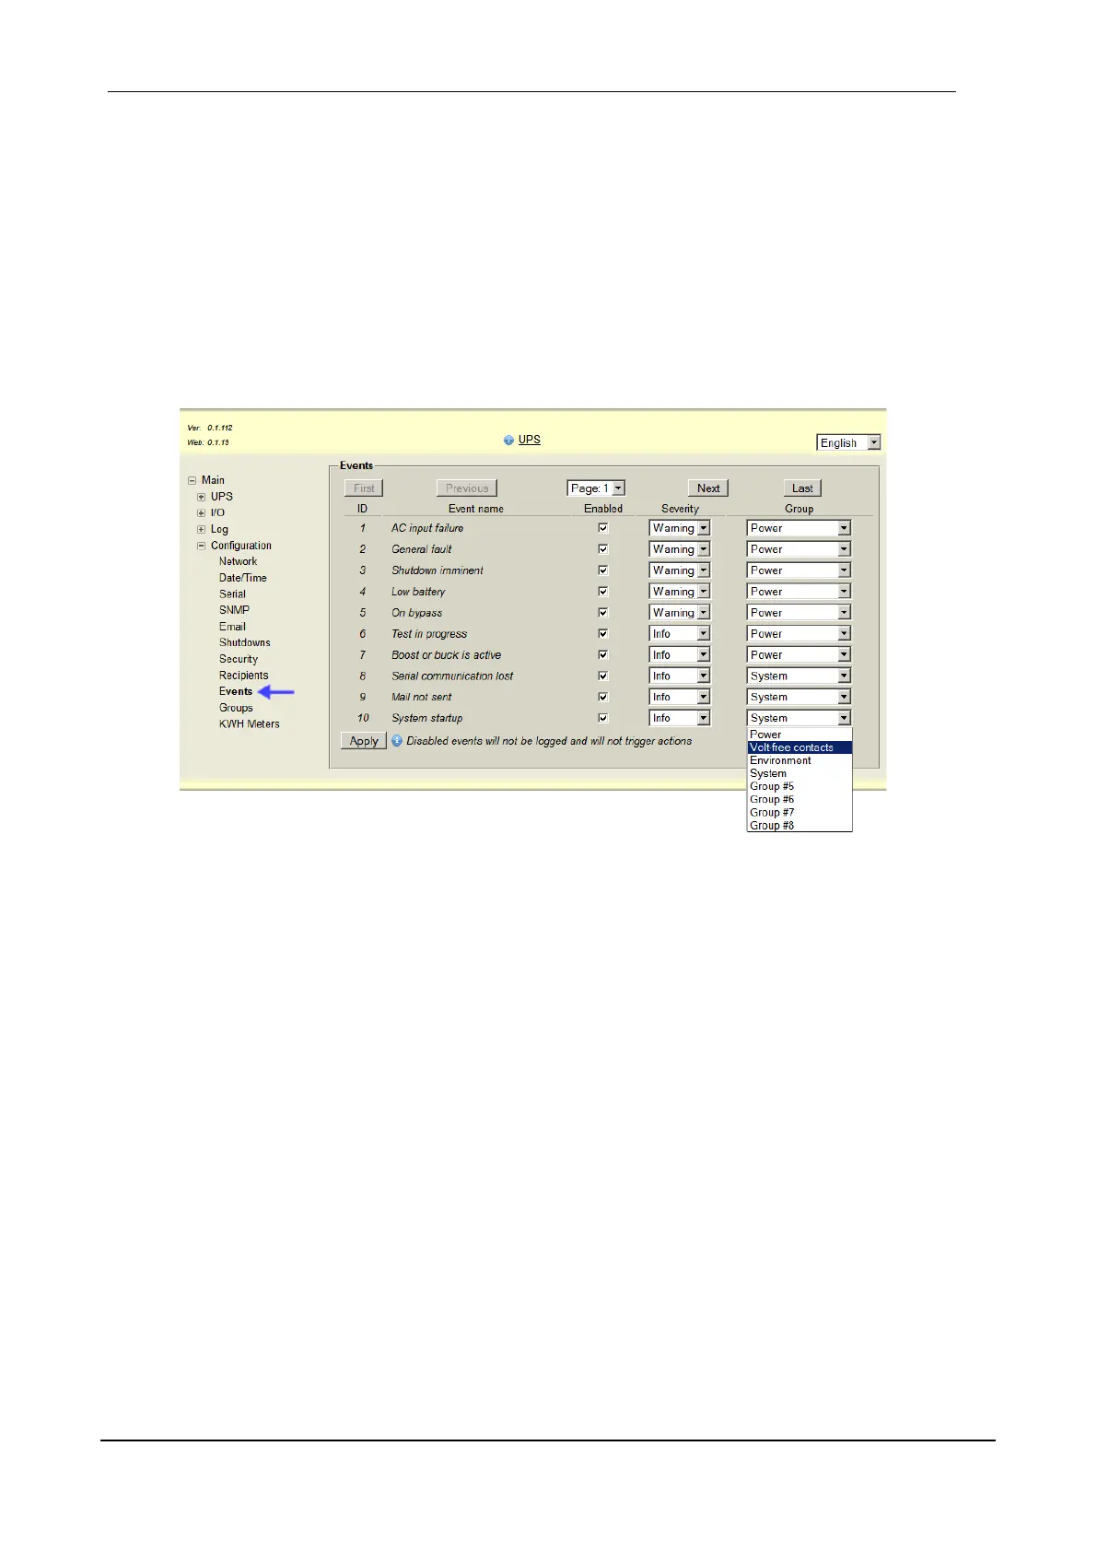
Task: Click the info icon next to Disabled events note
Action: [397, 740]
